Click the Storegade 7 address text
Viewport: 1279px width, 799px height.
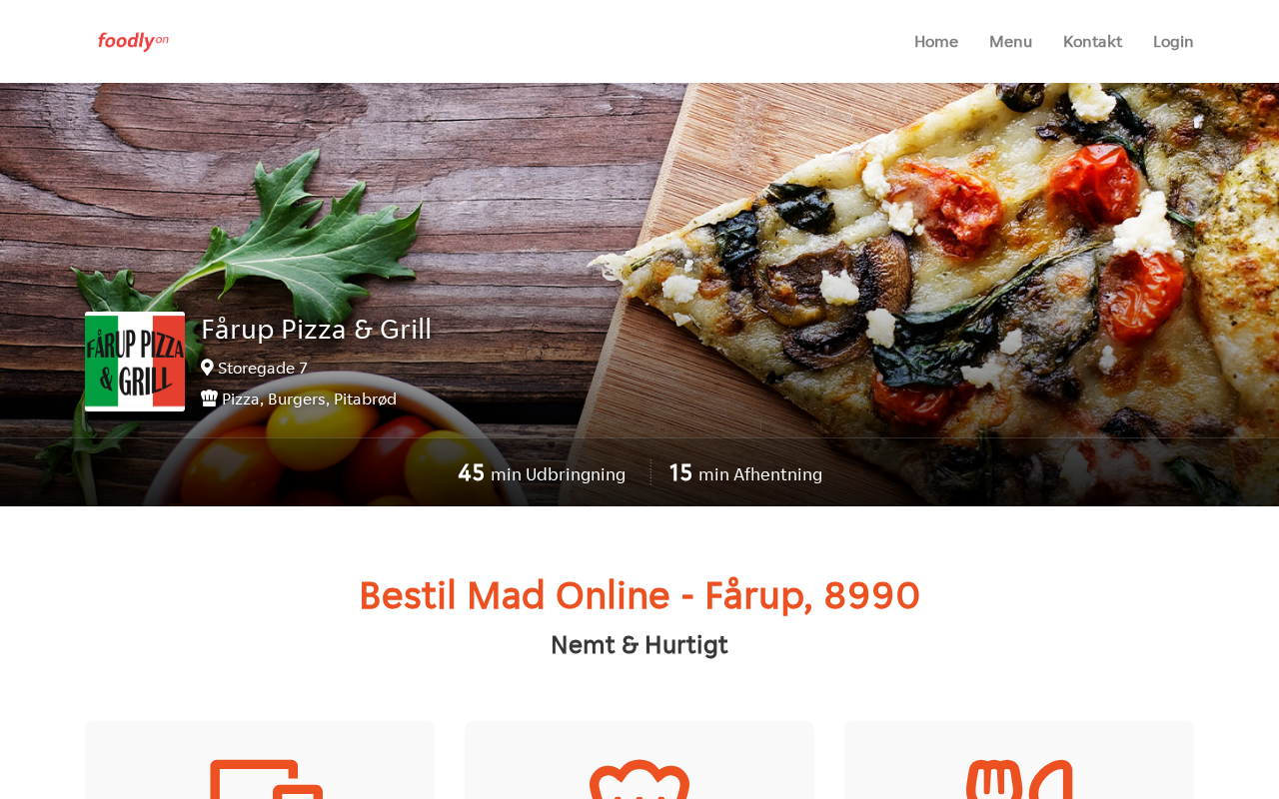click(263, 368)
